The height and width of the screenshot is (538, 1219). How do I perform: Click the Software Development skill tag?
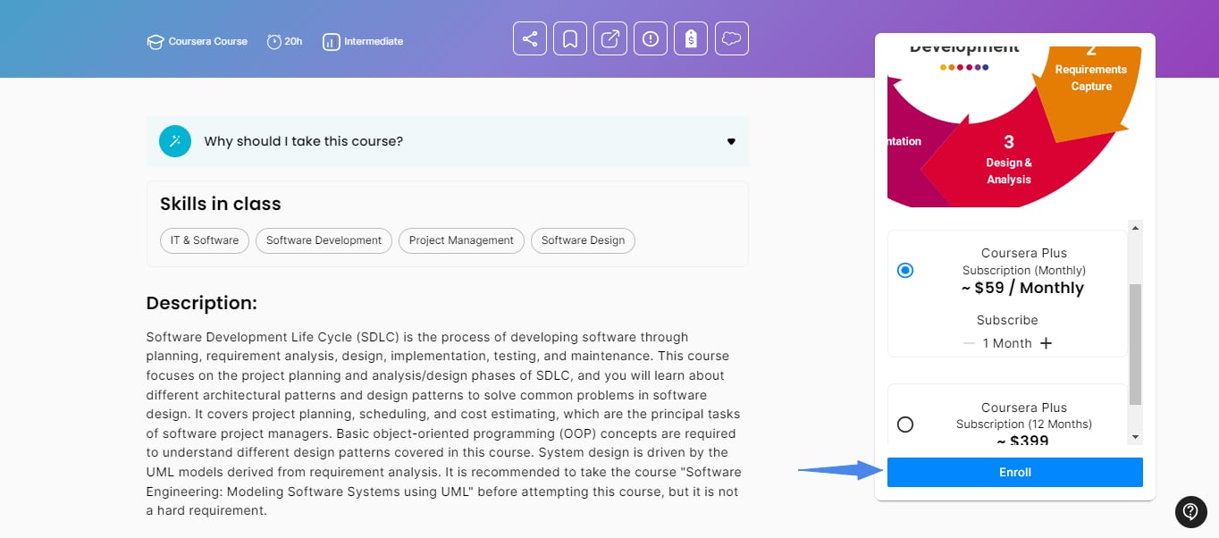click(x=324, y=240)
